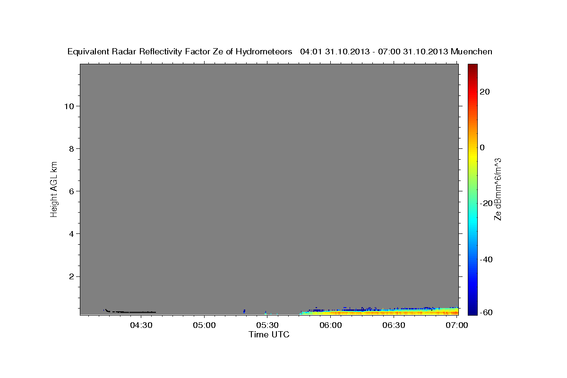Click the black trace near 04:30
This screenshot has width=567, height=378.
click(130, 311)
